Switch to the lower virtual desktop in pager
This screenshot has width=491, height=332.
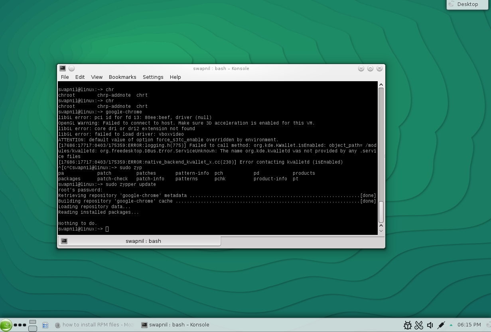pyautogui.click(x=33, y=328)
